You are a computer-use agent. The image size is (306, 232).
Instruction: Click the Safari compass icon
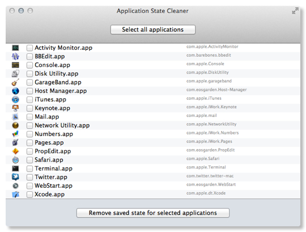[15, 160]
